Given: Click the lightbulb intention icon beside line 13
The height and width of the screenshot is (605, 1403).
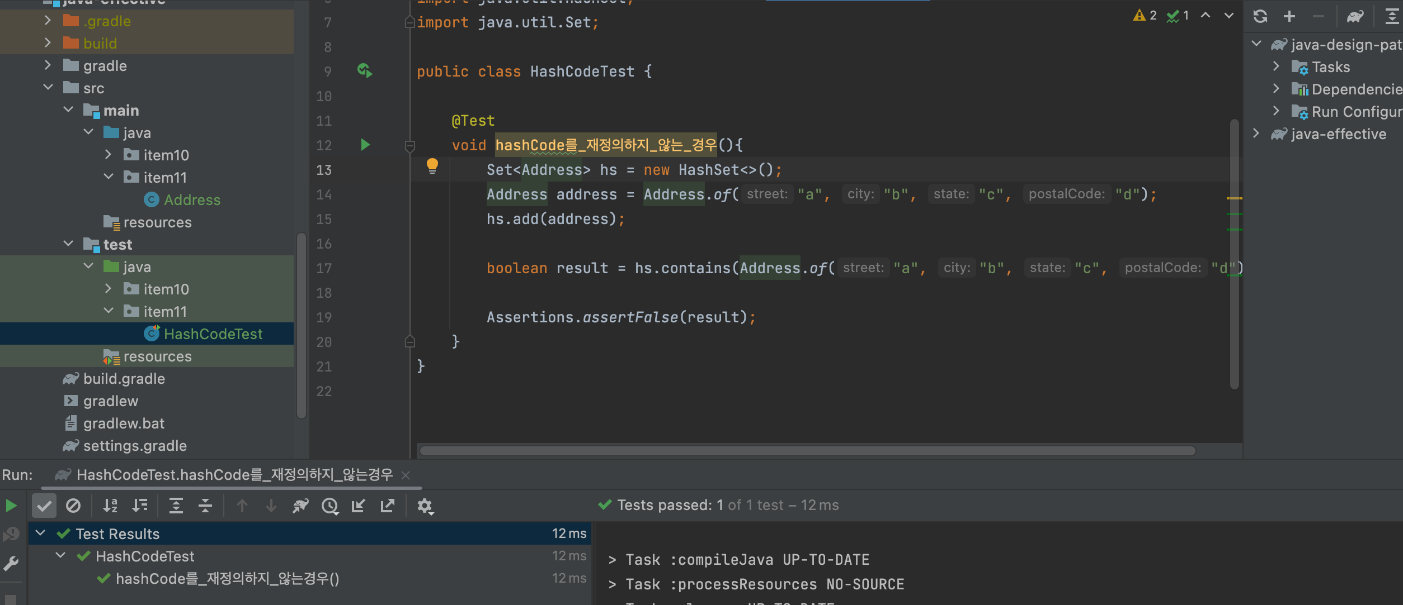Looking at the screenshot, I should (432, 165).
